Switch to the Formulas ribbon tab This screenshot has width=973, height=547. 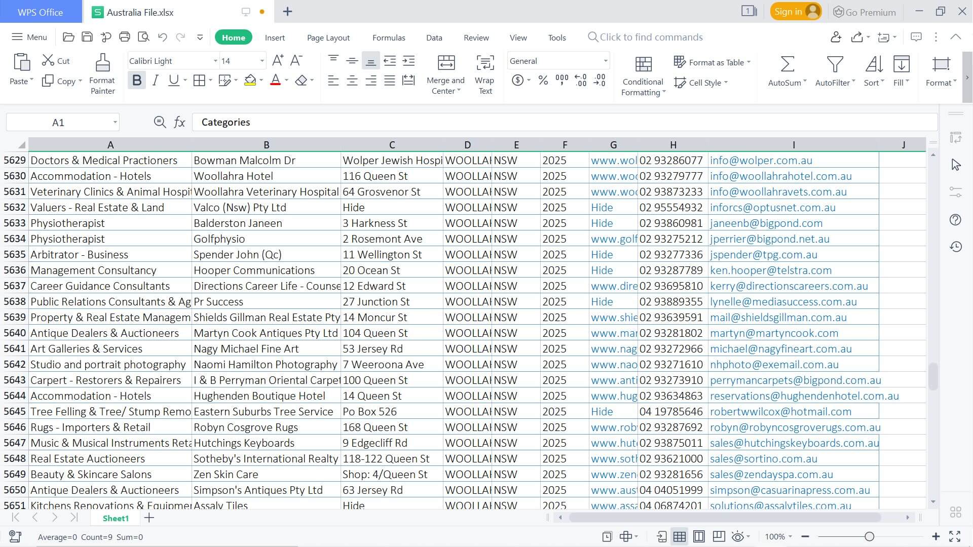point(389,37)
